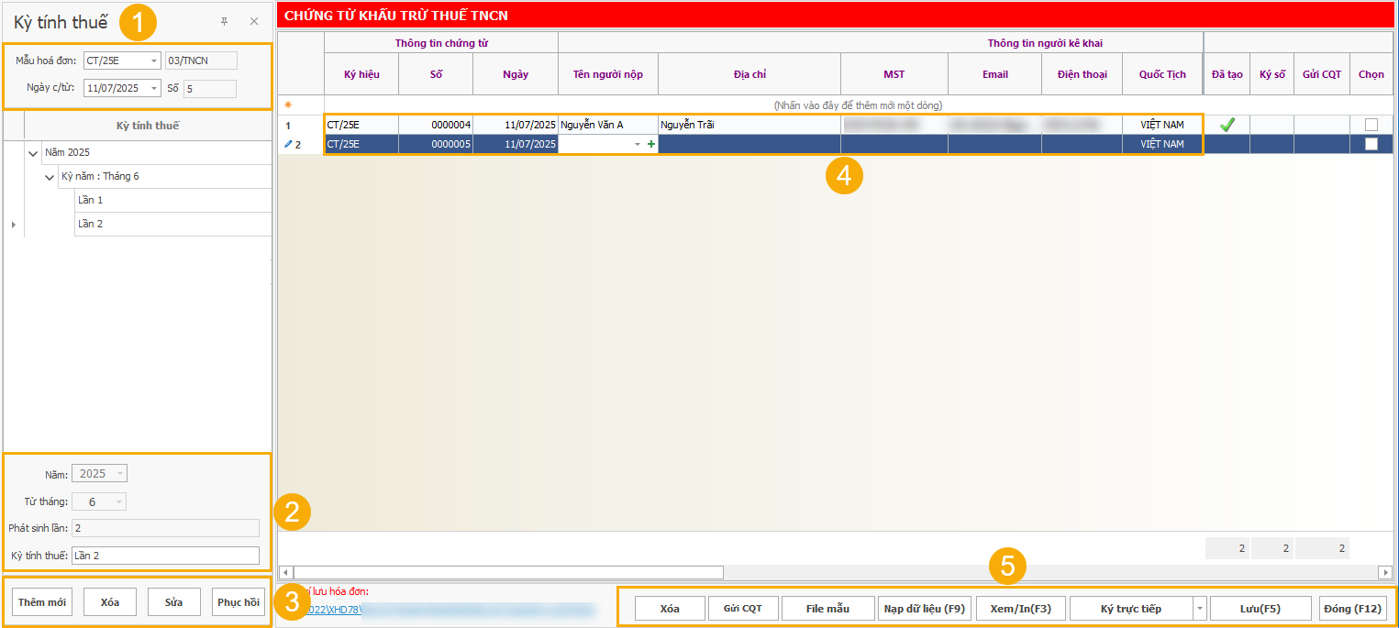Click Xem/In(F3) button
Viewport: 1399px width, 628px height.
click(1021, 609)
